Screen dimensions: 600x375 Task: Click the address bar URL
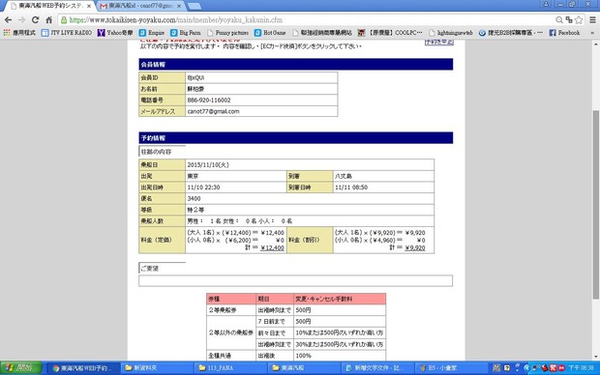tap(176, 20)
